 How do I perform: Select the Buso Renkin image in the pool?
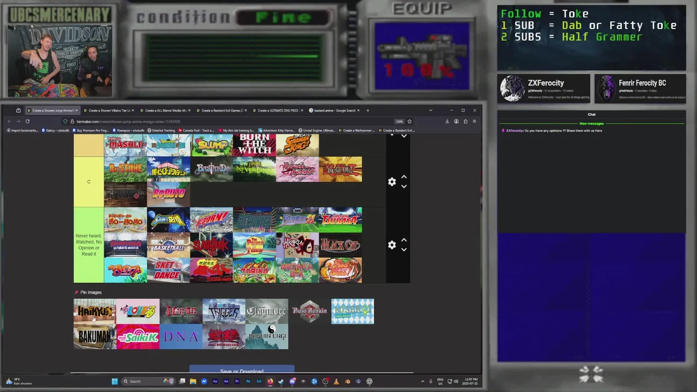(x=310, y=311)
